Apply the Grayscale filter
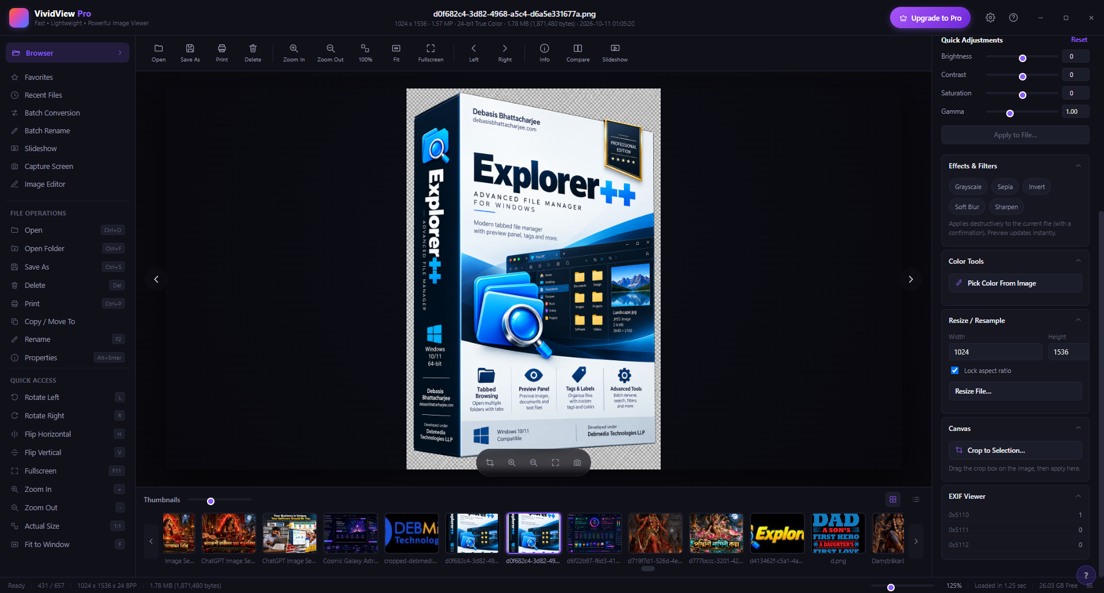 tap(968, 187)
